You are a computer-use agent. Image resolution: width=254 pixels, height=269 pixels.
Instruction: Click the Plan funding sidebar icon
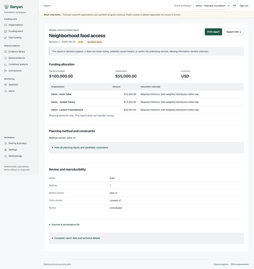click(x=6, y=38)
